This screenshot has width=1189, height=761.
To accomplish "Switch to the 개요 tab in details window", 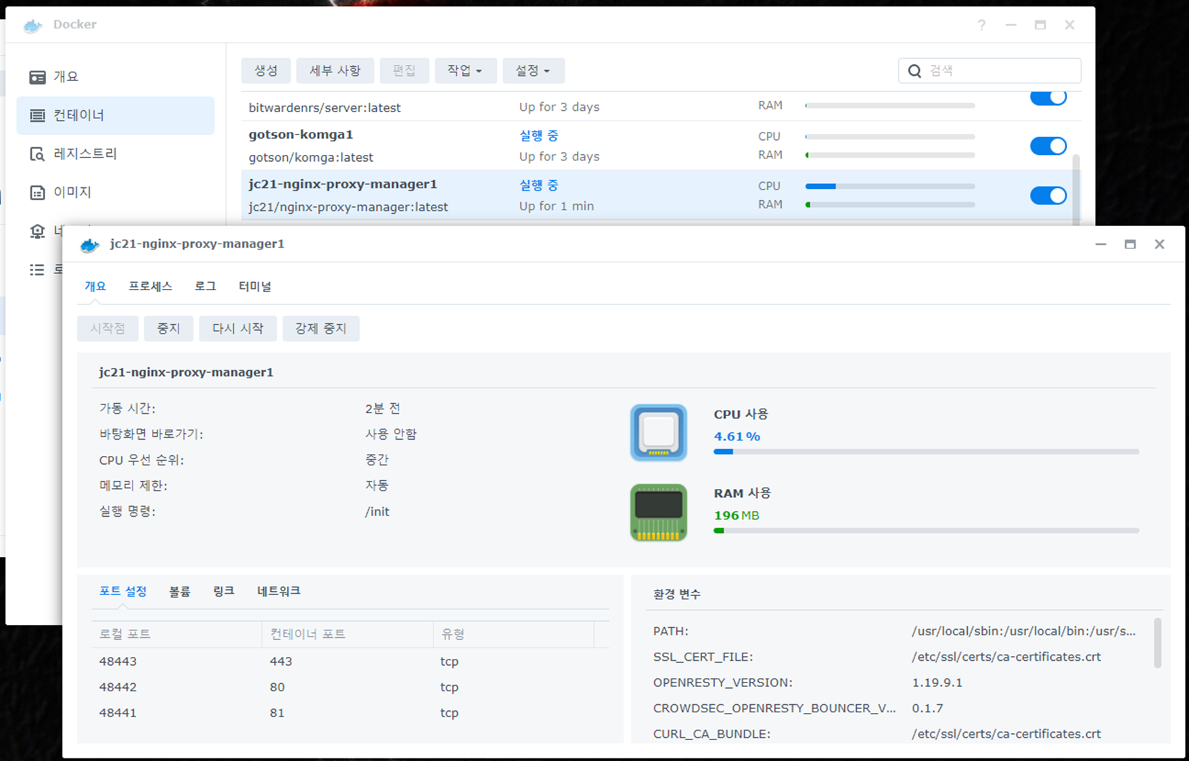I will click(x=95, y=286).
